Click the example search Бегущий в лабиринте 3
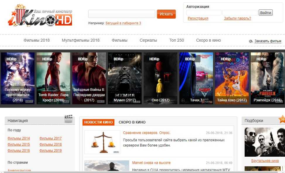This screenshot has width=285, height=173. click(x=123, y=23)
